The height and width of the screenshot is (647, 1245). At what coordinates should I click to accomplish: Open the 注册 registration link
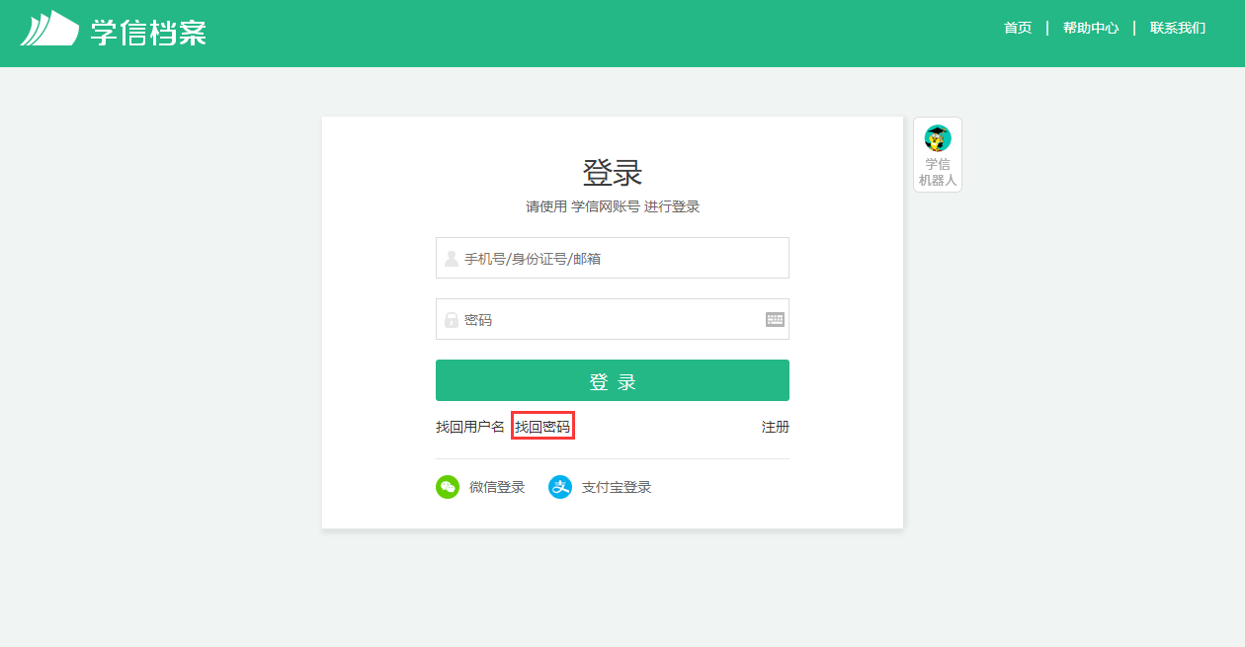pos(775,427)
